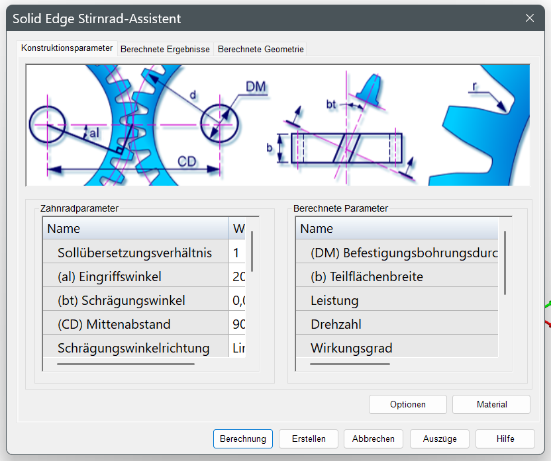Screen dimensions: 551x461
Task: Select the Wirkungsgrad row
Action: pyautogui.click(x=397, y=347)
